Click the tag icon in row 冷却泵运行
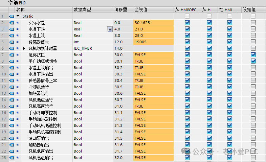 click(x=12, y=87)
